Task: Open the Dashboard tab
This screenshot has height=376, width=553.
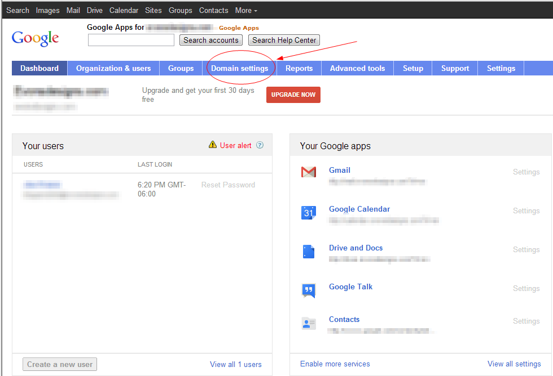Action: 39,68
